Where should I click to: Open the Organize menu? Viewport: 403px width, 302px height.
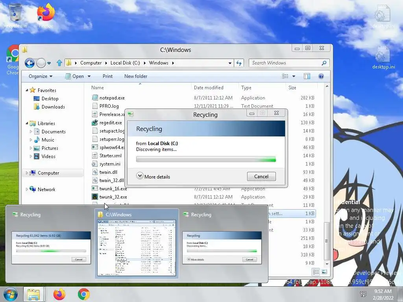(41, 76)
